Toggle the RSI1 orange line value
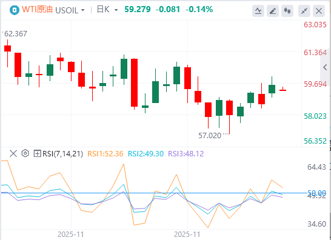This screenshot has height=240, width=331. (105, 154)
